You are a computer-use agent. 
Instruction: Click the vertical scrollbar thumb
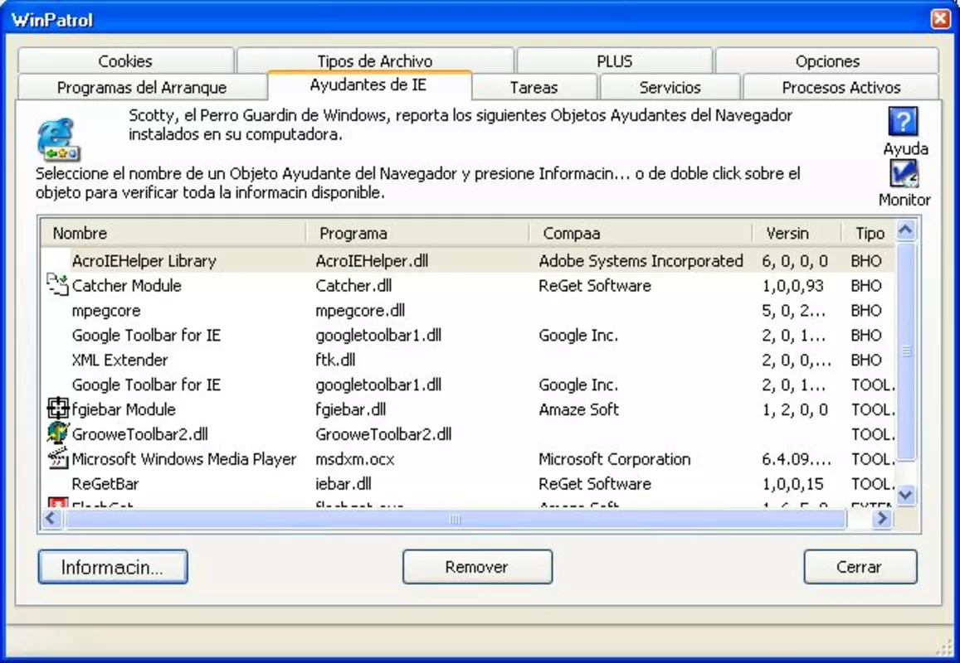pos(905,351)
